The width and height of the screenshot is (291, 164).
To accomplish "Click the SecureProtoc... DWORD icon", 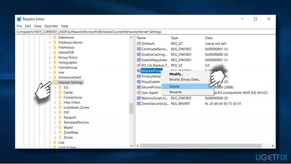I will pos(138,87).
